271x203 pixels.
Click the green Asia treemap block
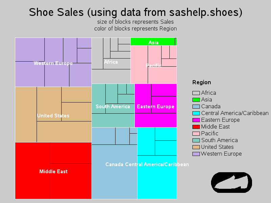click(x=153, y=42)
